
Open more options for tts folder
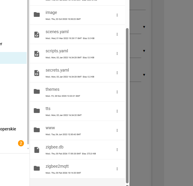pos(117,111)
